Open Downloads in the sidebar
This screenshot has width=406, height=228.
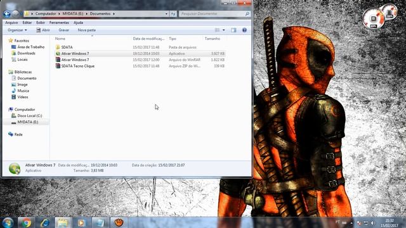click(26, 53)
